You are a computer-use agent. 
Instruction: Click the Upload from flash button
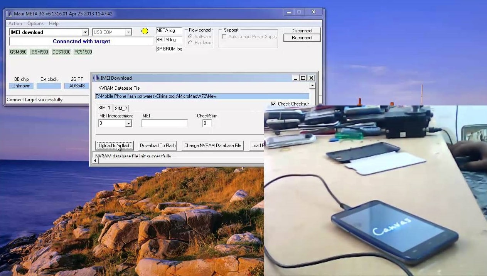pyautogui.click(x=115, y=146)
